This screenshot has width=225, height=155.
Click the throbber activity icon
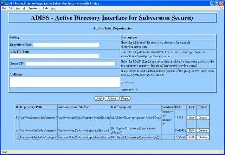coord(222,8)
